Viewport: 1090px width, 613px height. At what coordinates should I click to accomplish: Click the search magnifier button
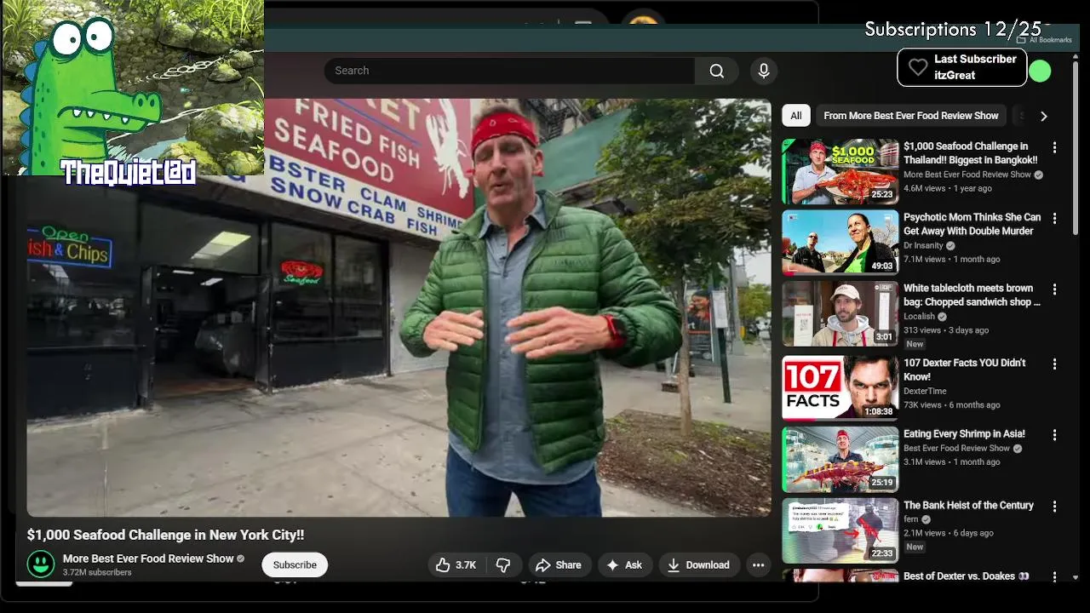(x=717, y=71)
